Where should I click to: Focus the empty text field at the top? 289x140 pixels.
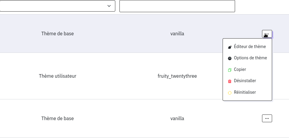(x=177, y=6)
